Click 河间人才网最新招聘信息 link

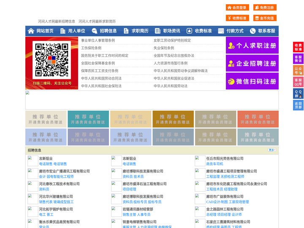click(57, 22)
